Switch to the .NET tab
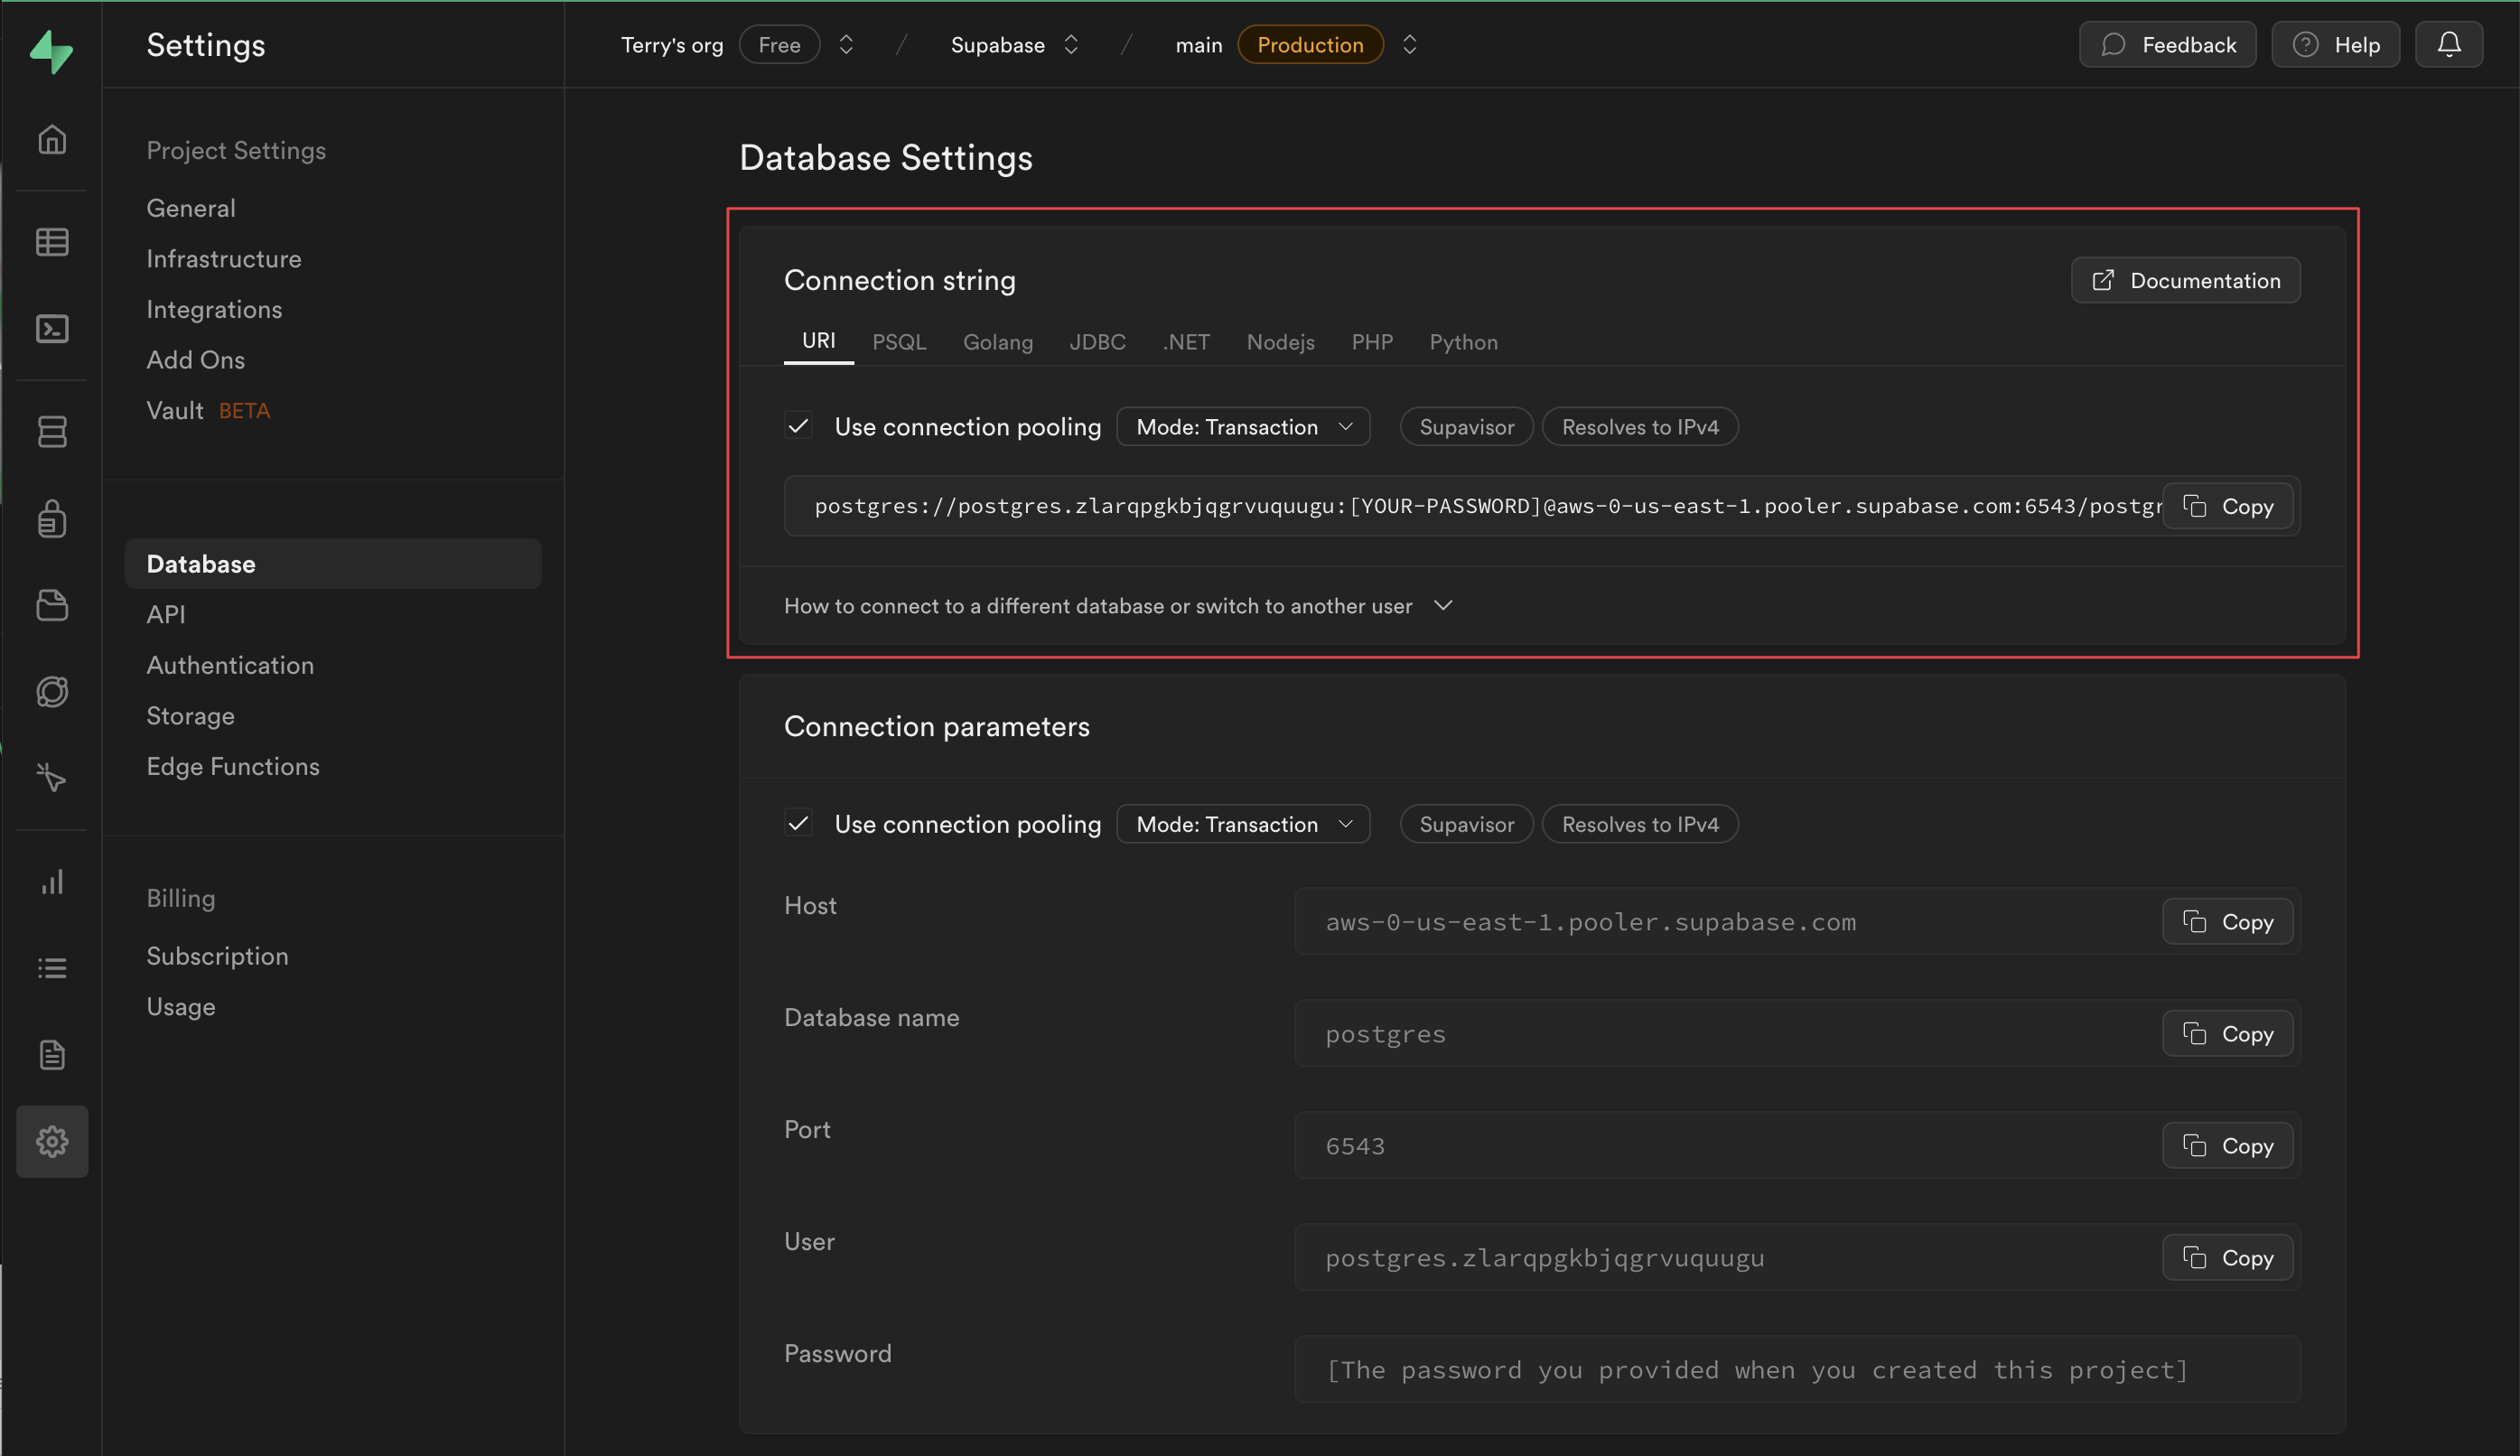The image size is (2520, 1456). [x=1186, y=341]
